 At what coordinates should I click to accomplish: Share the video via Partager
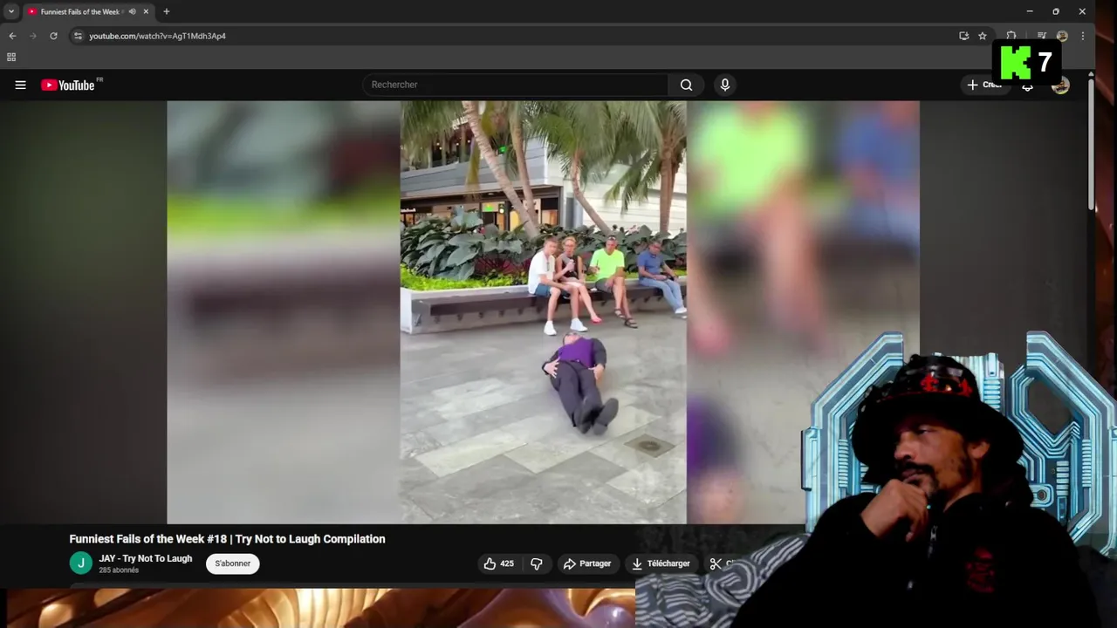tap(586, 563)
